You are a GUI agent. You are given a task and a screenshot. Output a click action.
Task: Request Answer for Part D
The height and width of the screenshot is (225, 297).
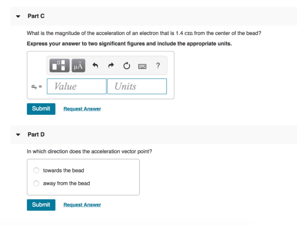click(x=82, y=205)
